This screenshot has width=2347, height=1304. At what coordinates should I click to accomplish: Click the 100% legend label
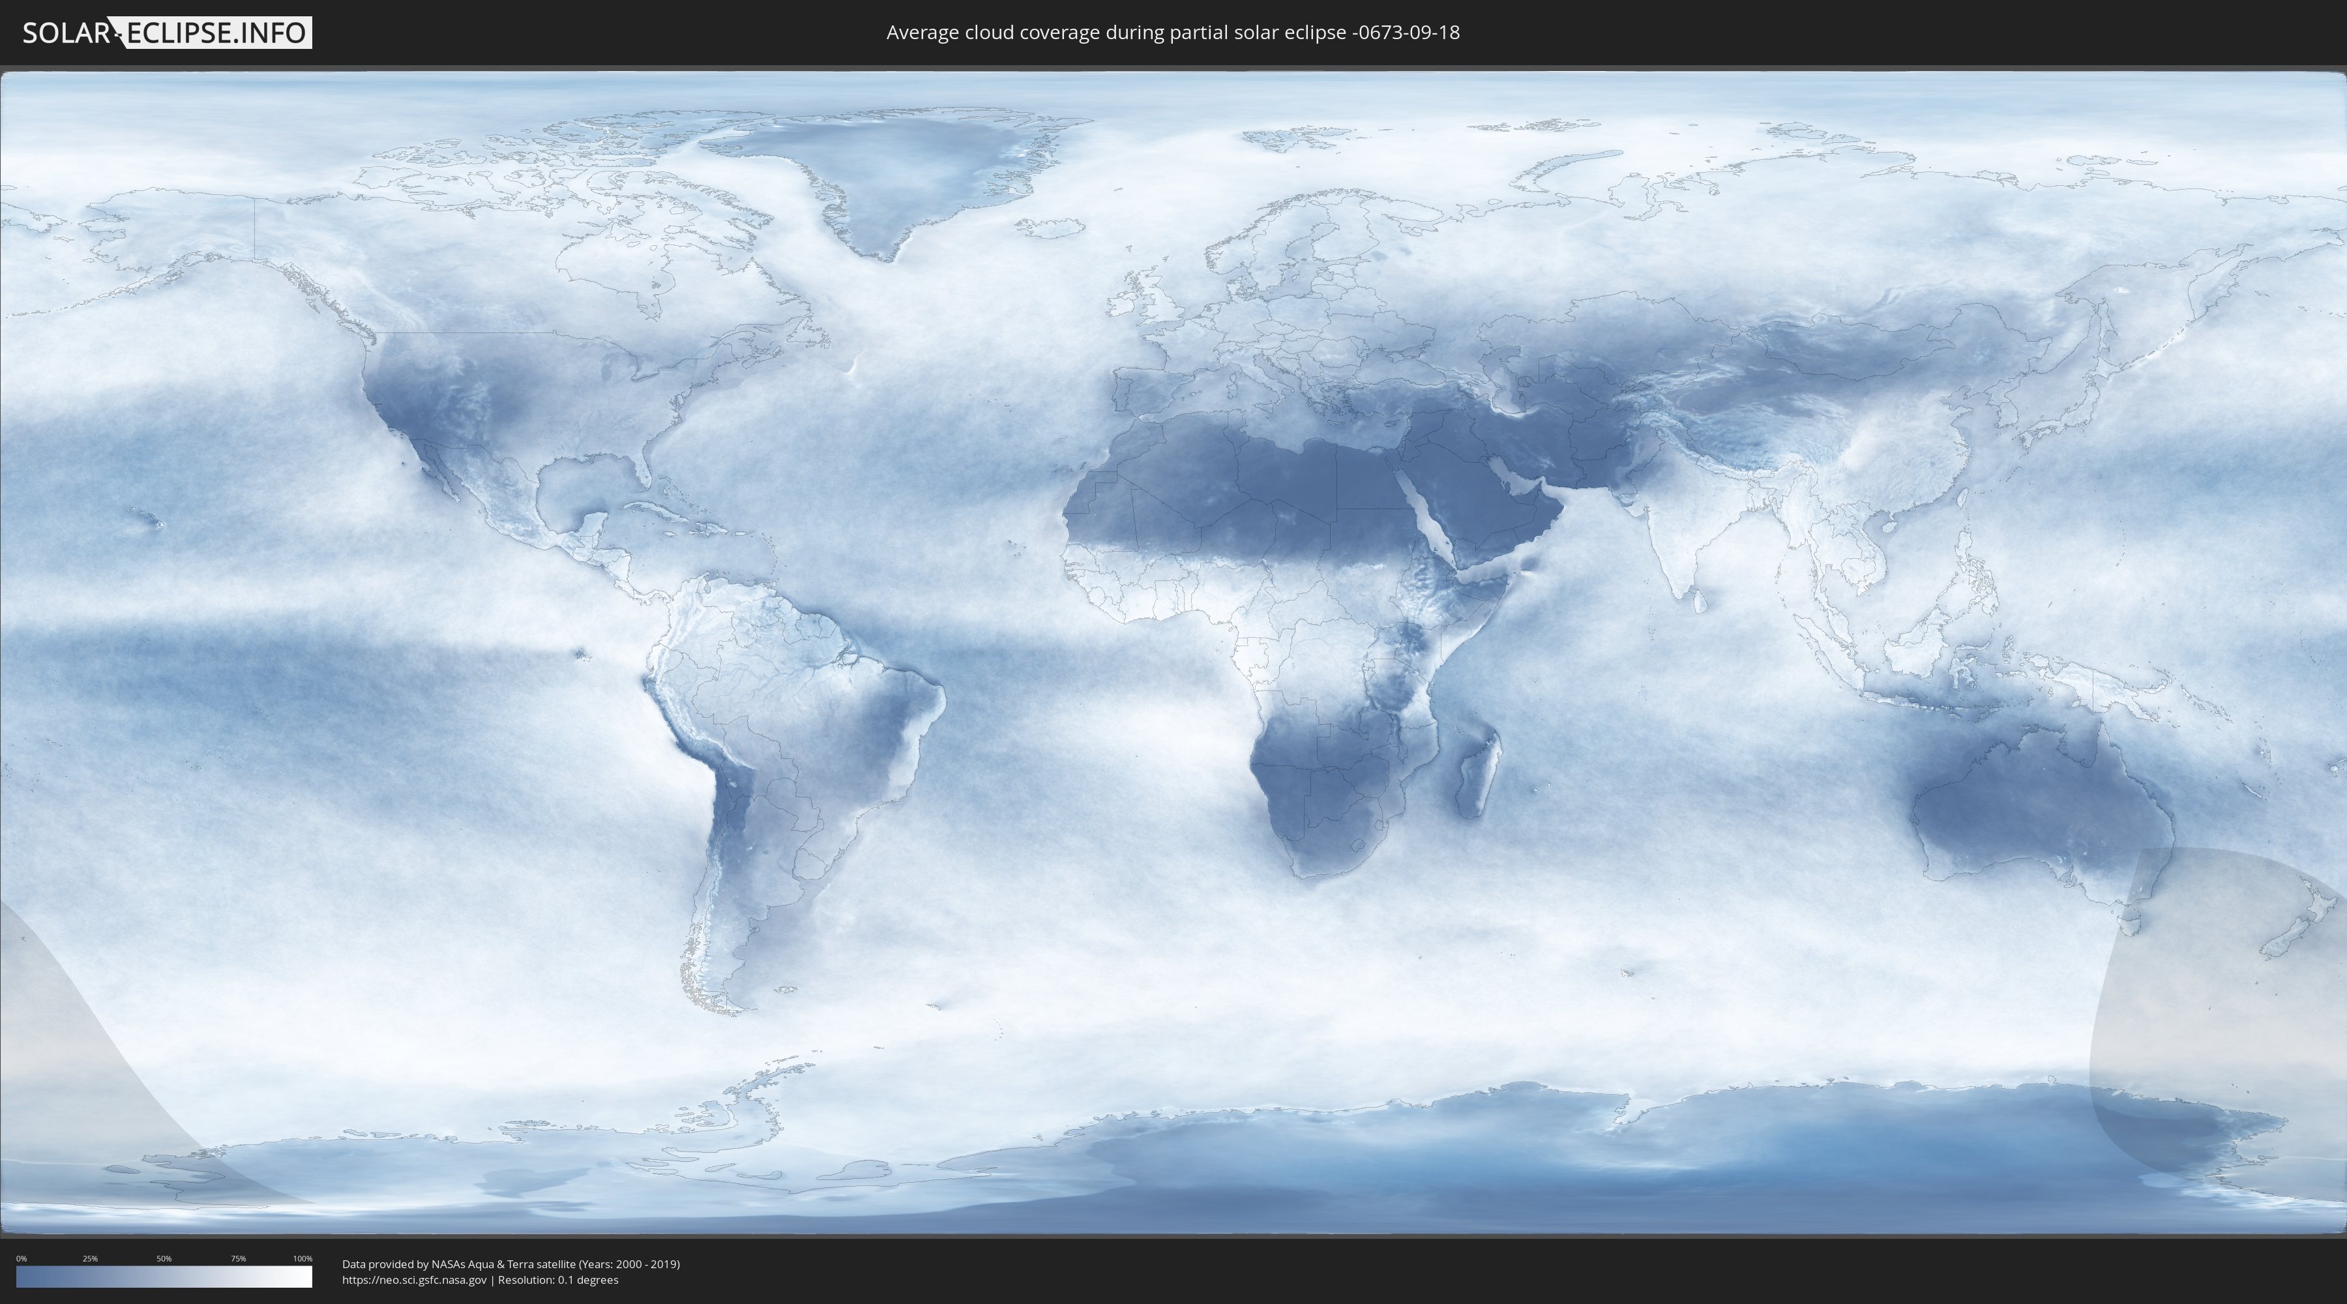coord(303,1258)
